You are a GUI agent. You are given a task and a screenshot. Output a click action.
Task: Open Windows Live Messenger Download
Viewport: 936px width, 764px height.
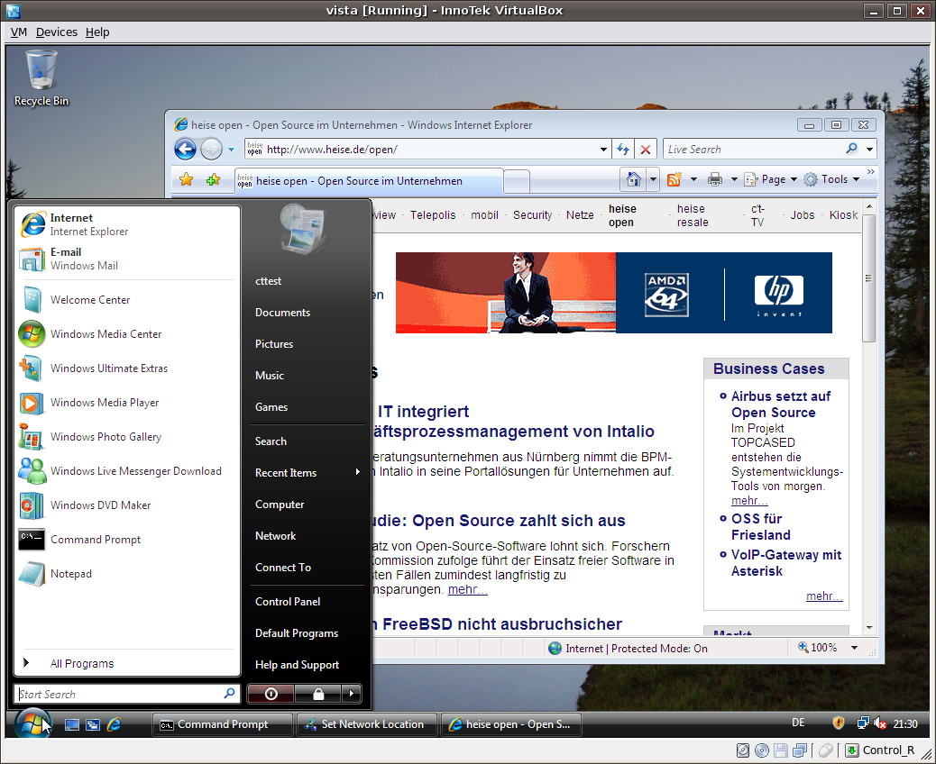(x=126, y=471)
